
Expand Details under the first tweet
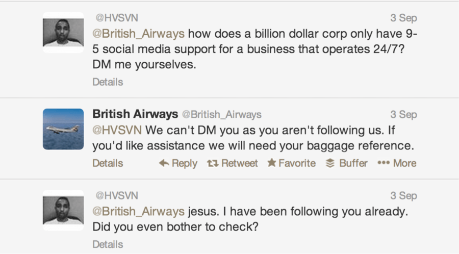108,82
